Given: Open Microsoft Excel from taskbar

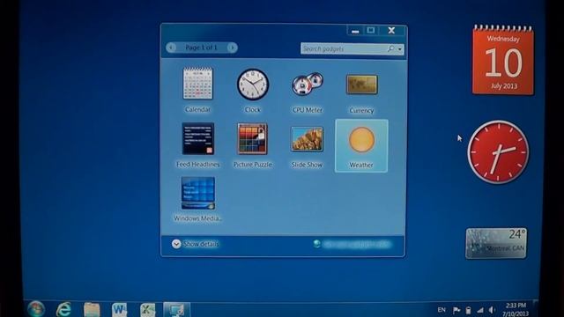Looking at the screenshot, I should coord(147,310).
